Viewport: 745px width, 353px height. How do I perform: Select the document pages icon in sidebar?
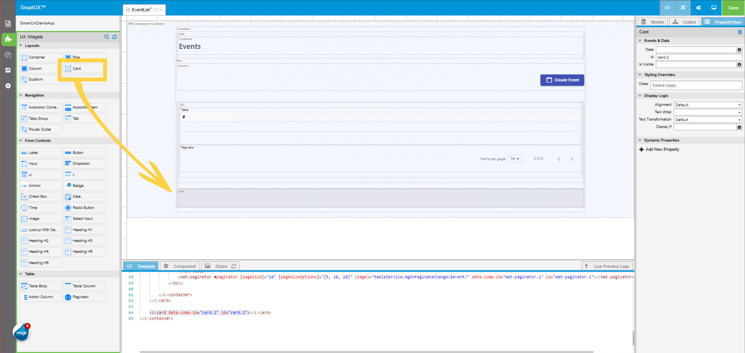pyautogui.click(x=8, y=23)
